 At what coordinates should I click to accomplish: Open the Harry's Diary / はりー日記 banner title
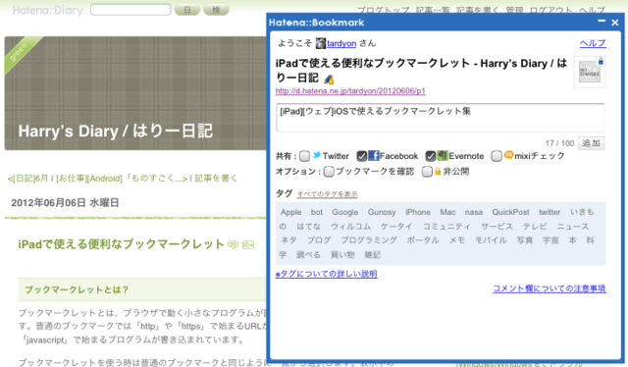116,131
